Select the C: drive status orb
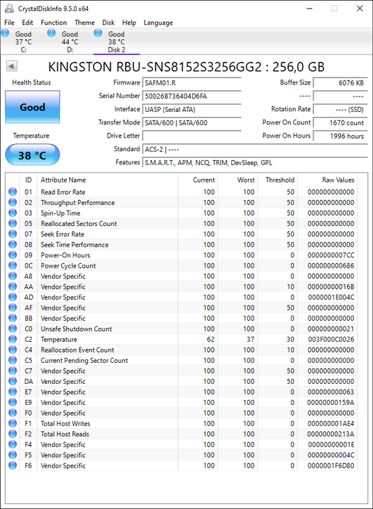 coord(5,33)
